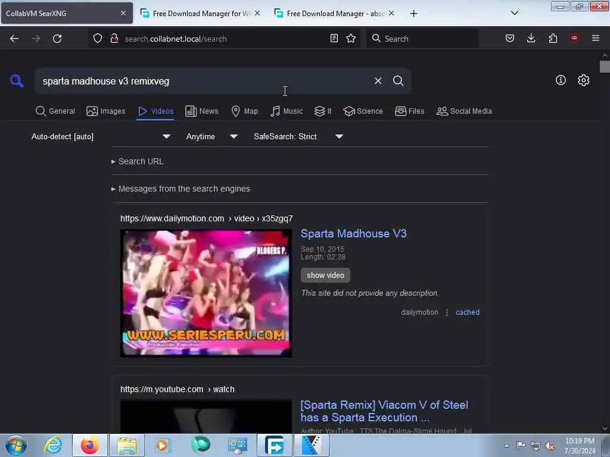610x457 pixels.
Task: Bookmark this page with star icon
Action: (x=351, y=38)
